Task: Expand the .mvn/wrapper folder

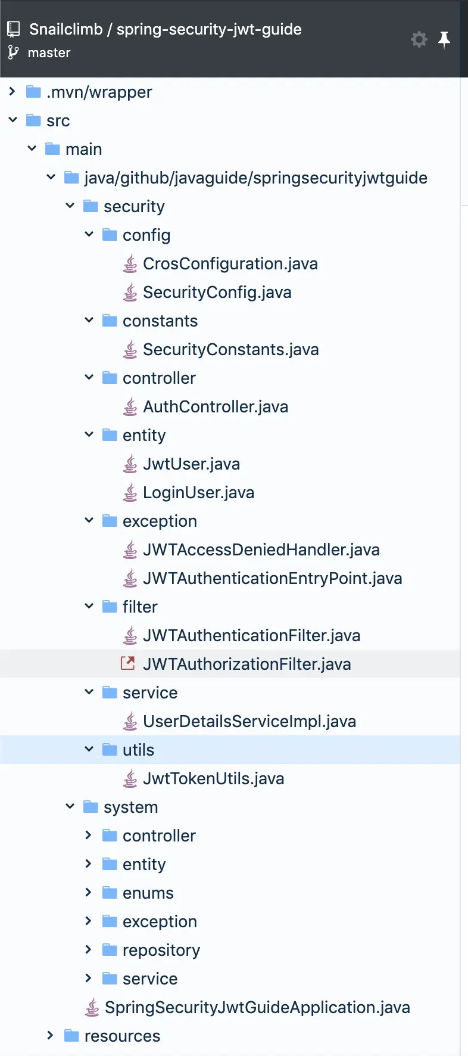Action: (12, 92)
